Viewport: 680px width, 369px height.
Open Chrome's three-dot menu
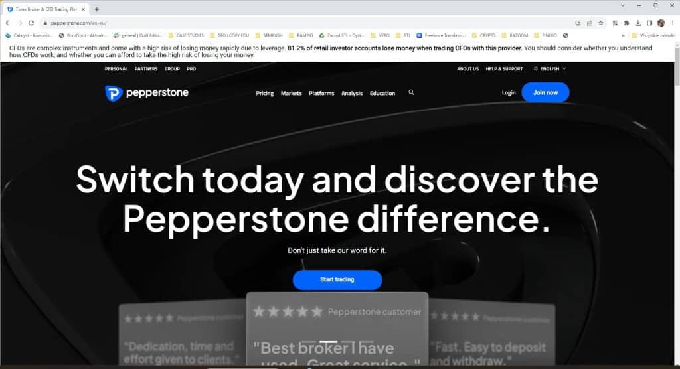pyautogui.click(x=673, y=23)
